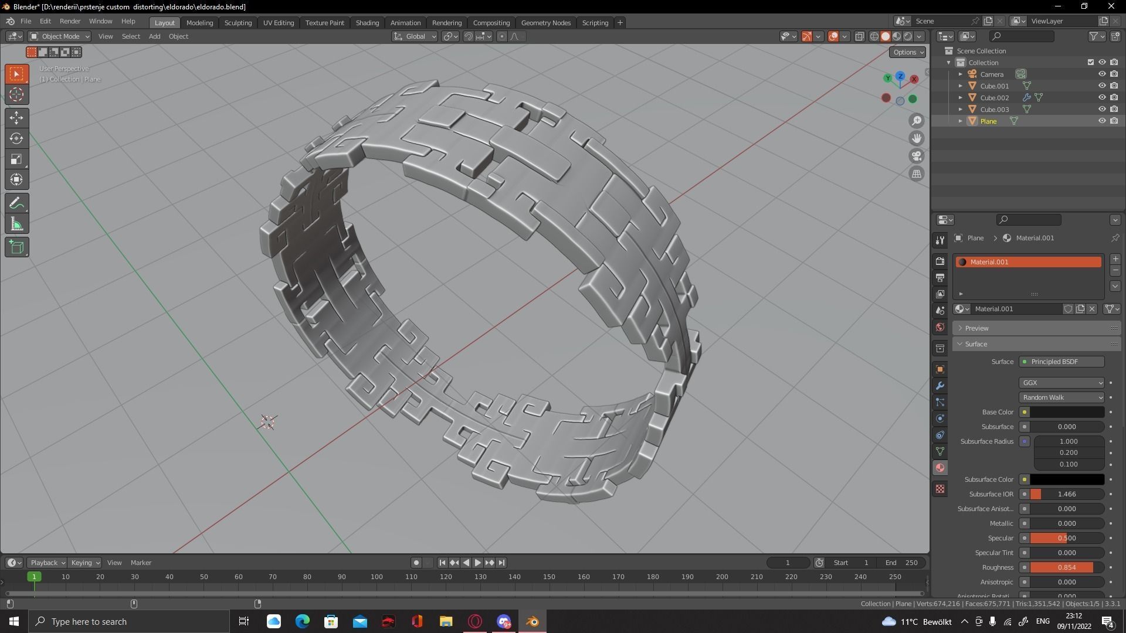Open the GGX distribution dropdown

[x=1061, y=383]
